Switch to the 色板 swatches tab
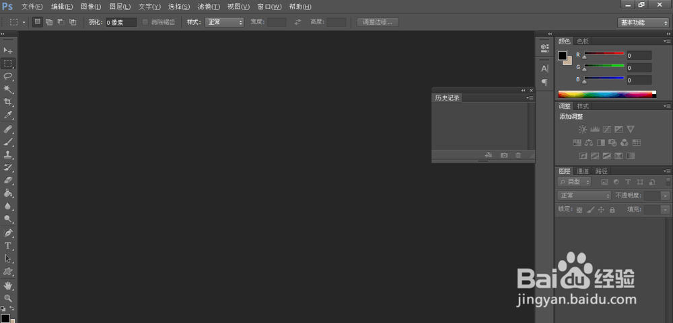This screenshot has width=673, height=323. pyautogui.click(x=582, y=41)
